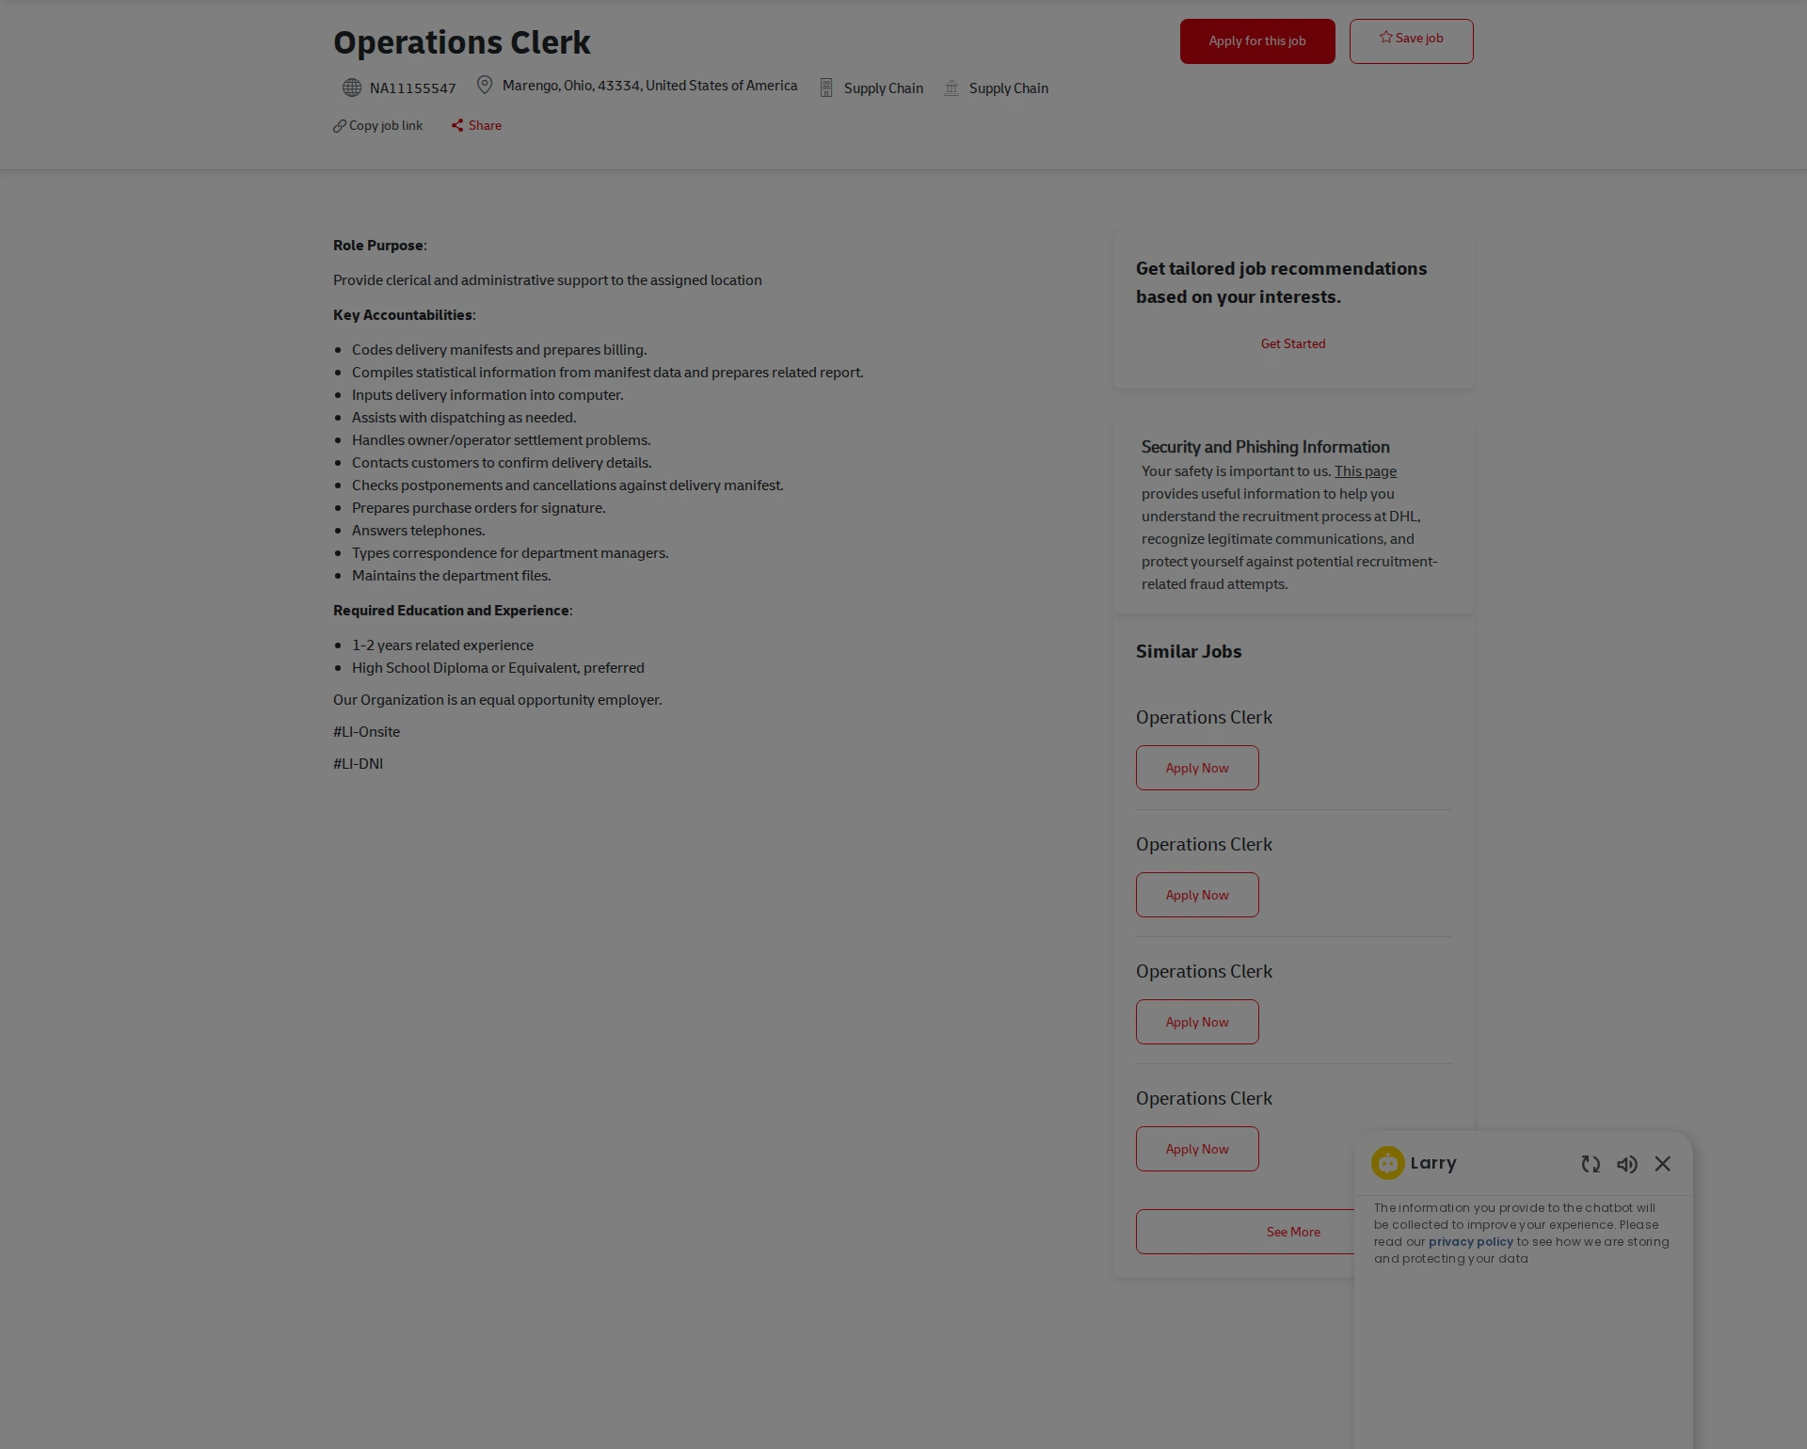
Task: Click the chain link icon beside Copy job link
Action: (x=340, y=126)
